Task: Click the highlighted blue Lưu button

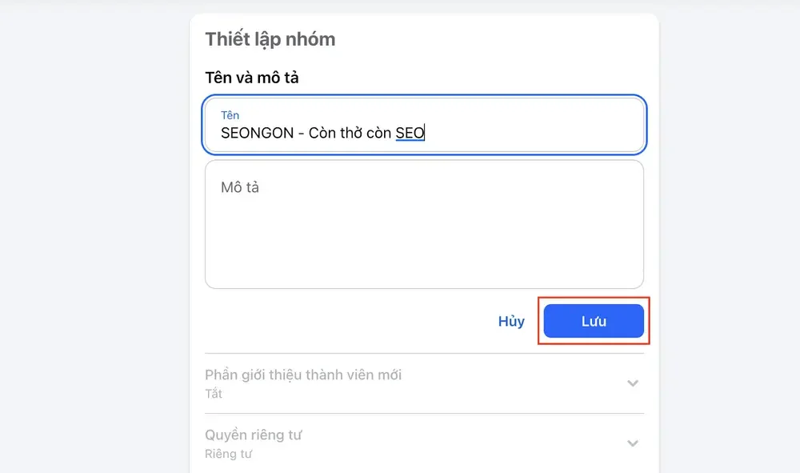Action: click(593, 320)
